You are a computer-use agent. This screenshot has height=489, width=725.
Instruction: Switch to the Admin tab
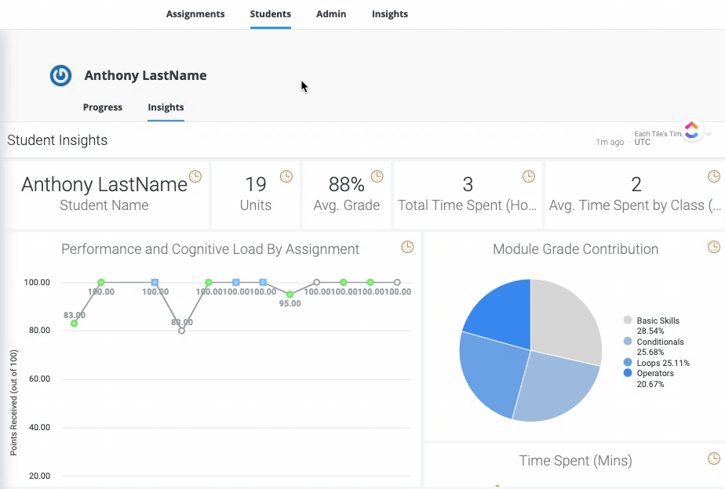(331, 14)
